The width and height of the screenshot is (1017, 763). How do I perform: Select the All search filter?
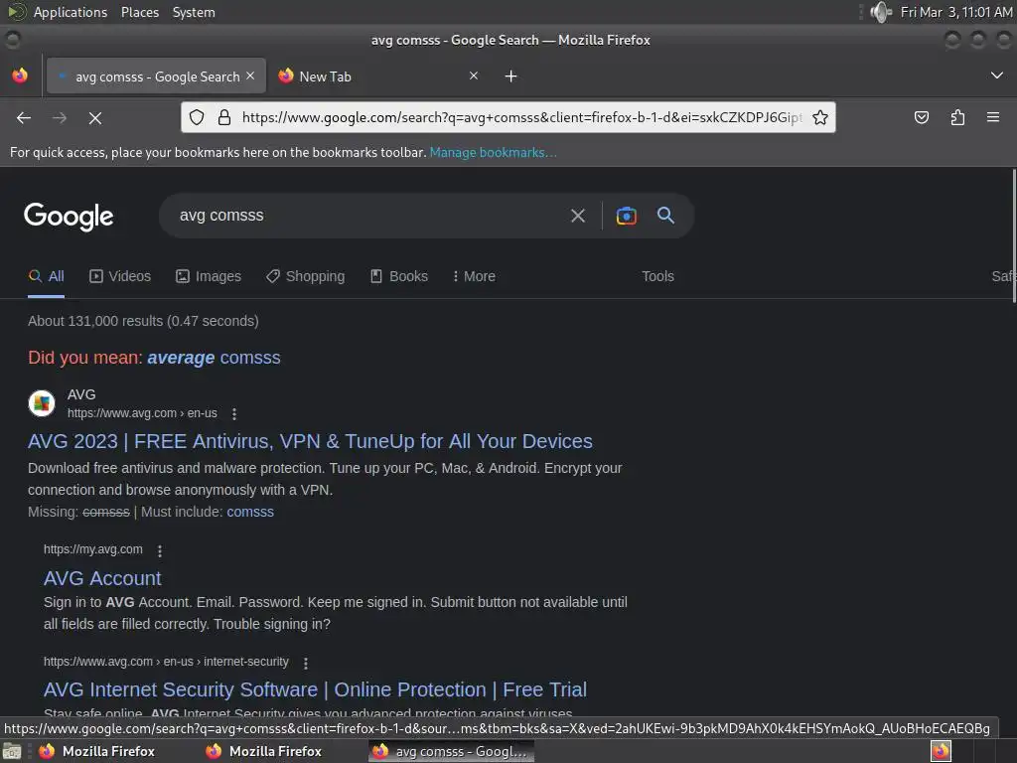[x=46, y=276]
